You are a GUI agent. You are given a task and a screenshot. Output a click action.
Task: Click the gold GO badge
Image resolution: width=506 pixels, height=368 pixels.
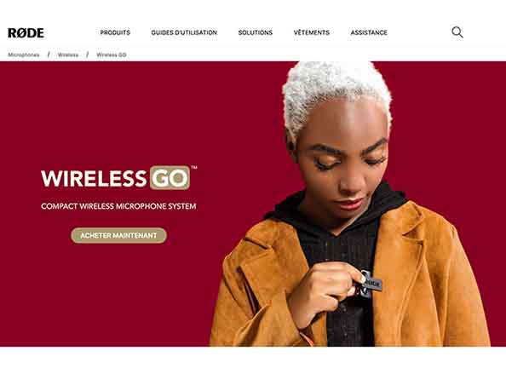170,177
